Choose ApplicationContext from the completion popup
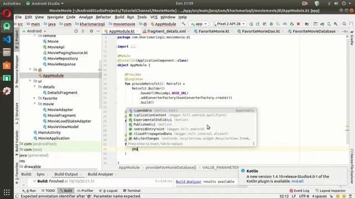This screenshot has width=355, height=199. [x=191, y=115]
